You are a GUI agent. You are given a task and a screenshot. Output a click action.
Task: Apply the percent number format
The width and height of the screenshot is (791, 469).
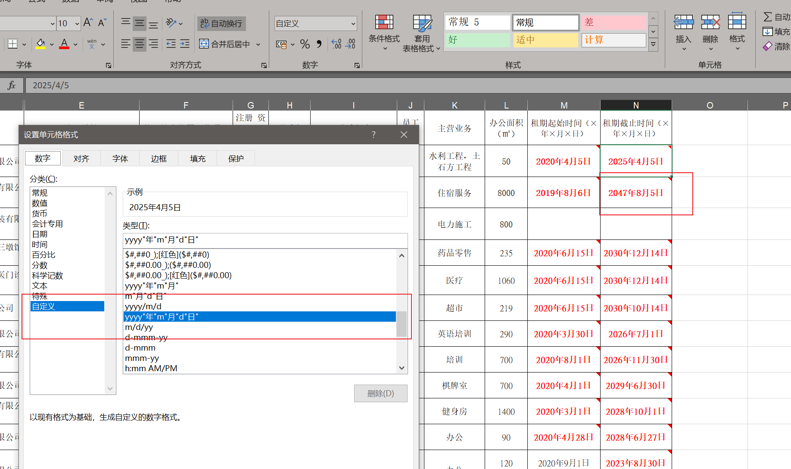pyautogui.click(x=305, y=43)
